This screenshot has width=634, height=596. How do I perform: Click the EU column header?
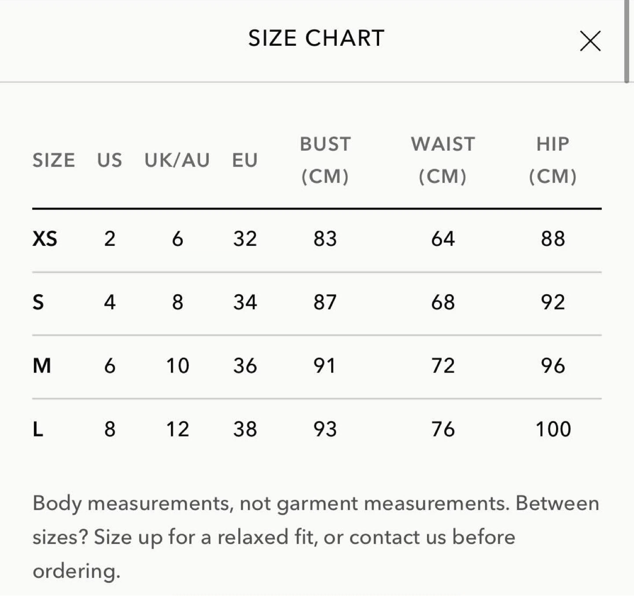[245, 160]
